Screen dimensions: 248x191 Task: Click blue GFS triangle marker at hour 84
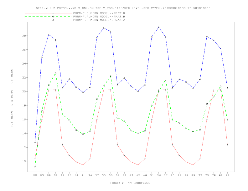click(x=227, y=88)
